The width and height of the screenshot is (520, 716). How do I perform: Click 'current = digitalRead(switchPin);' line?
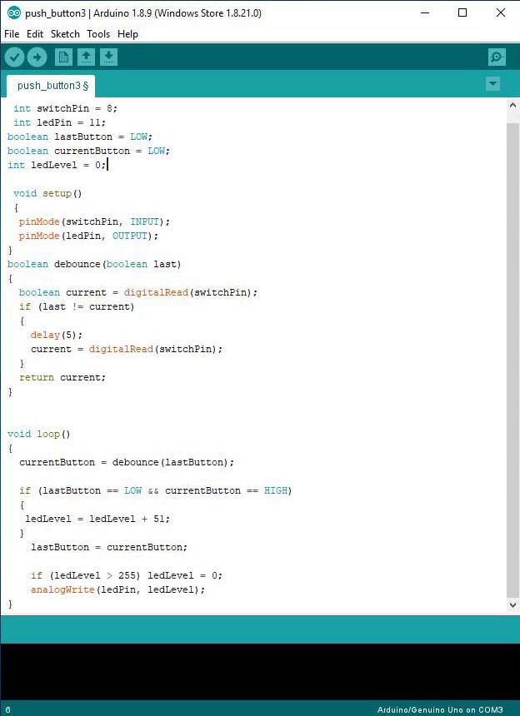pyautogui.click(x=127, y=349)
